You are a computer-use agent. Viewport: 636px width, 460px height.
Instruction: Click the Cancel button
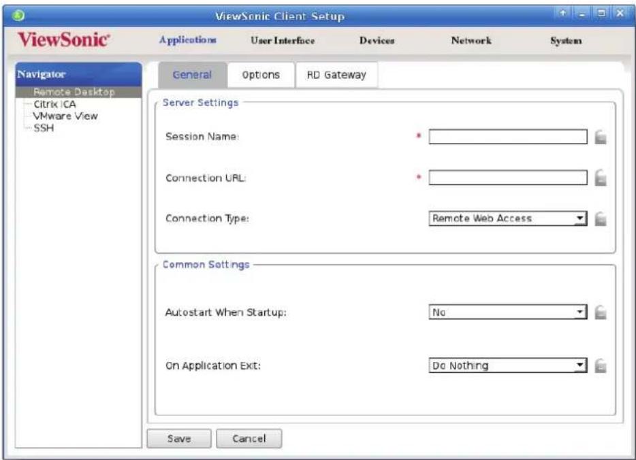point(249,438)
